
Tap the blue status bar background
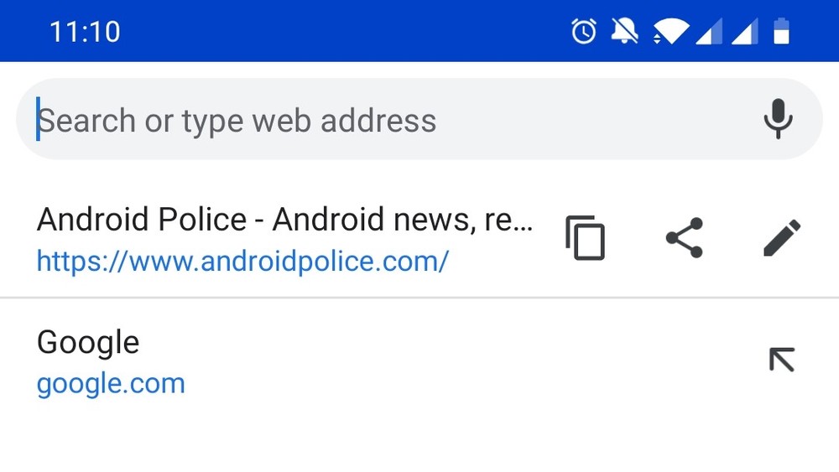click(342, 31)
